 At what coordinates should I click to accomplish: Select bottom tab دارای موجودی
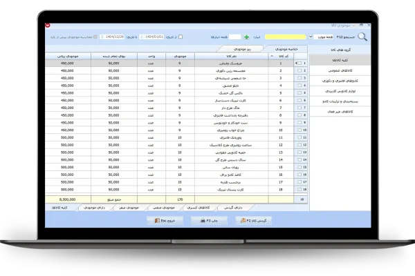click(94, 208)
